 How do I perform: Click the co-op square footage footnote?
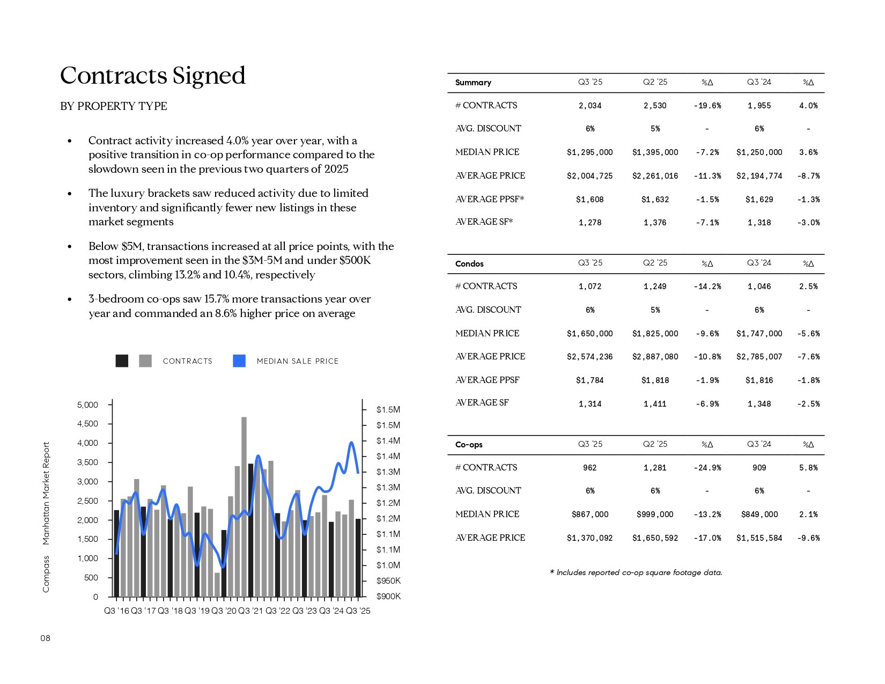[x=636, y=572]
